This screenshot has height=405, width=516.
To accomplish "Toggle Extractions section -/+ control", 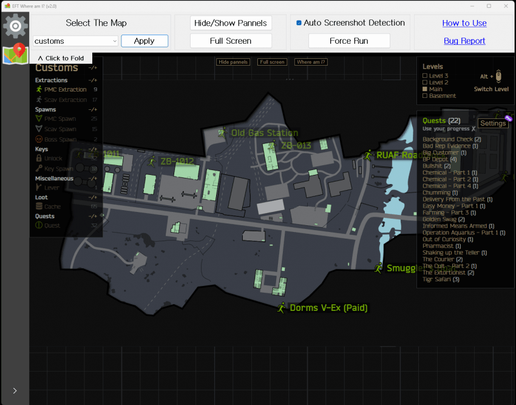I will coord(93,80).
